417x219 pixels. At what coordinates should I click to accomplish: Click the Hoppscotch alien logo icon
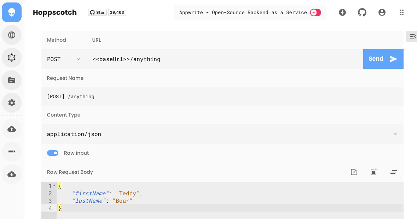[x=12, y=12]
